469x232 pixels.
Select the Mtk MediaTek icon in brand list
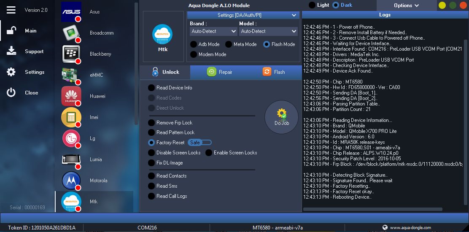point(71,202)
